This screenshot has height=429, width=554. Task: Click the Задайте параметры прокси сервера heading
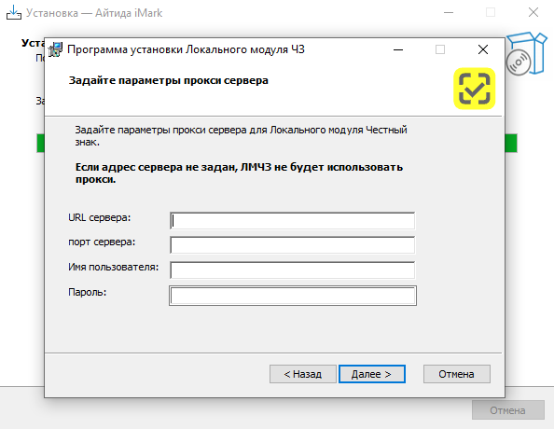pyautogui.click(x=168, y=80)
